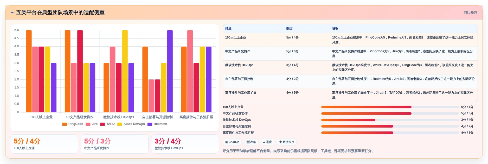The image size is (488, 164).
Task: Select the orange PingCode bar in 中文产品研发协作 group
Action: [68, 71]
